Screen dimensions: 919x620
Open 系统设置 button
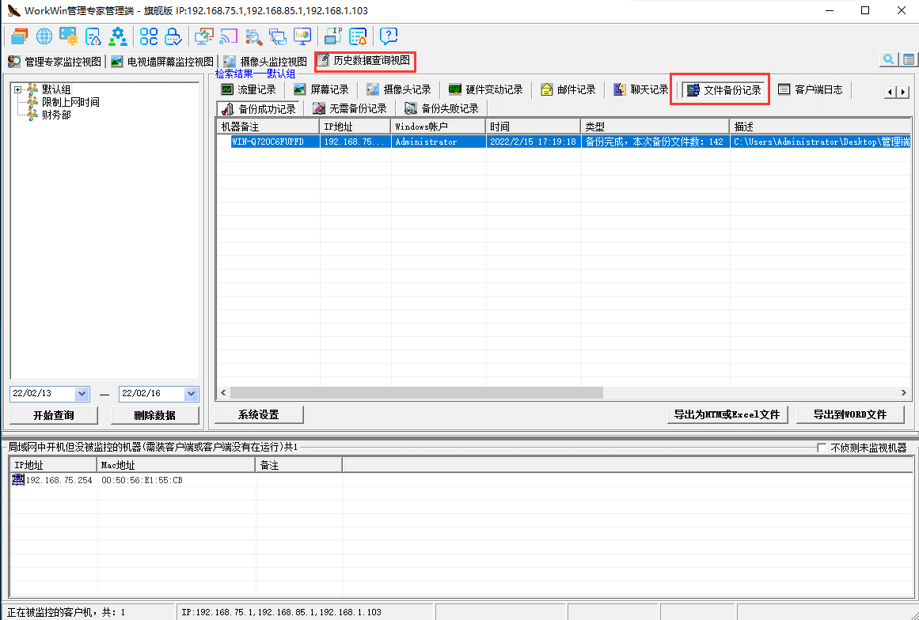point(259,414)
